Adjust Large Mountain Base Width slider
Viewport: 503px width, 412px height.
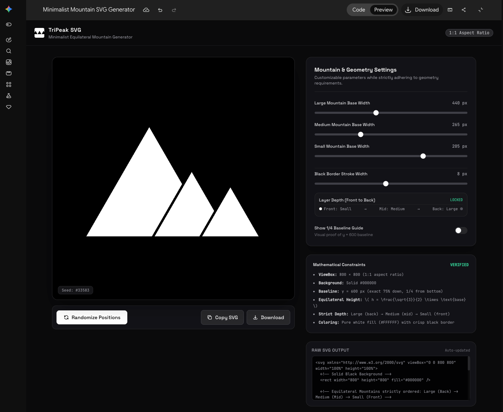tap(391, 113)
